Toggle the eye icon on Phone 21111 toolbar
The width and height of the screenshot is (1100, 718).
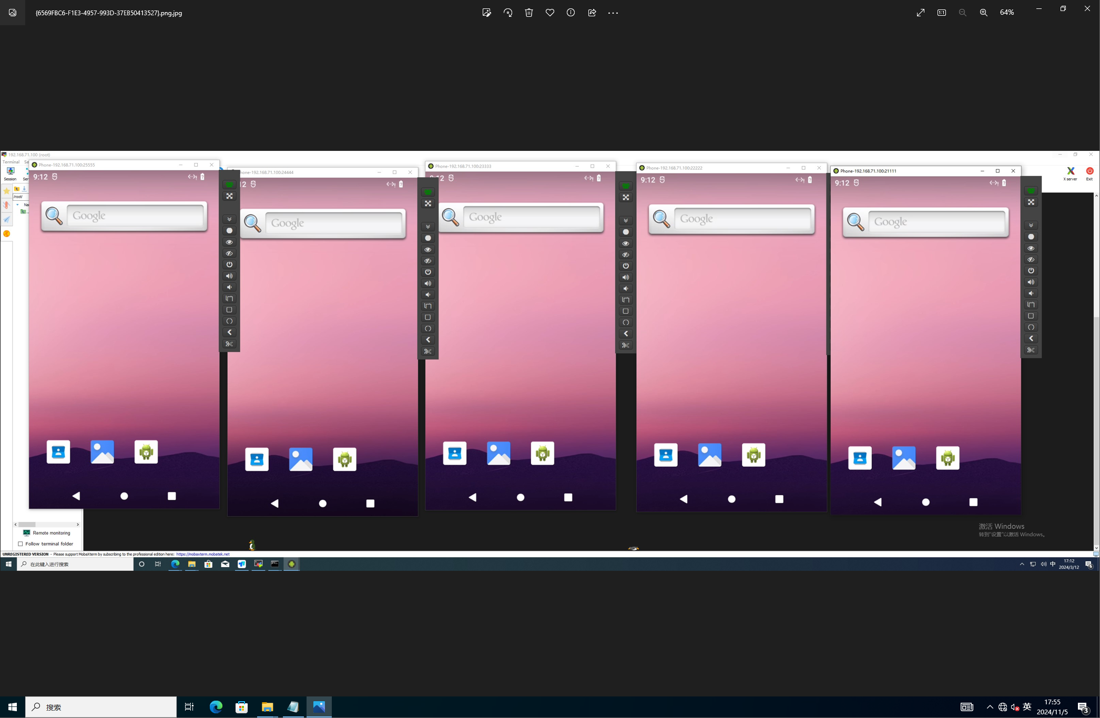tap(1031, 249)
